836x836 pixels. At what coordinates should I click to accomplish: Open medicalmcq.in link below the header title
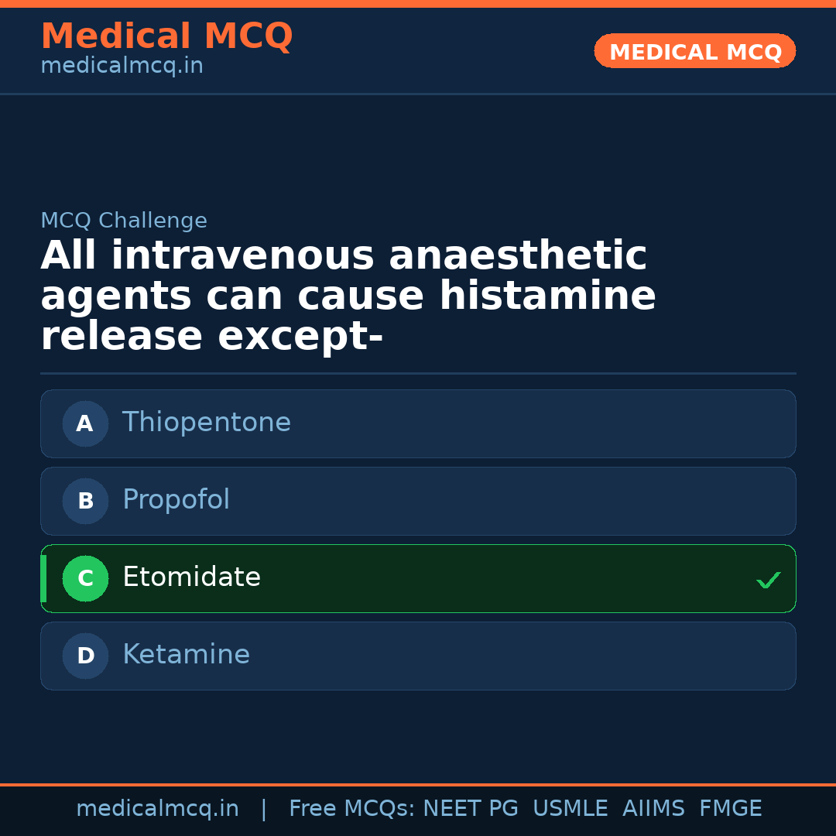point(122,67)
